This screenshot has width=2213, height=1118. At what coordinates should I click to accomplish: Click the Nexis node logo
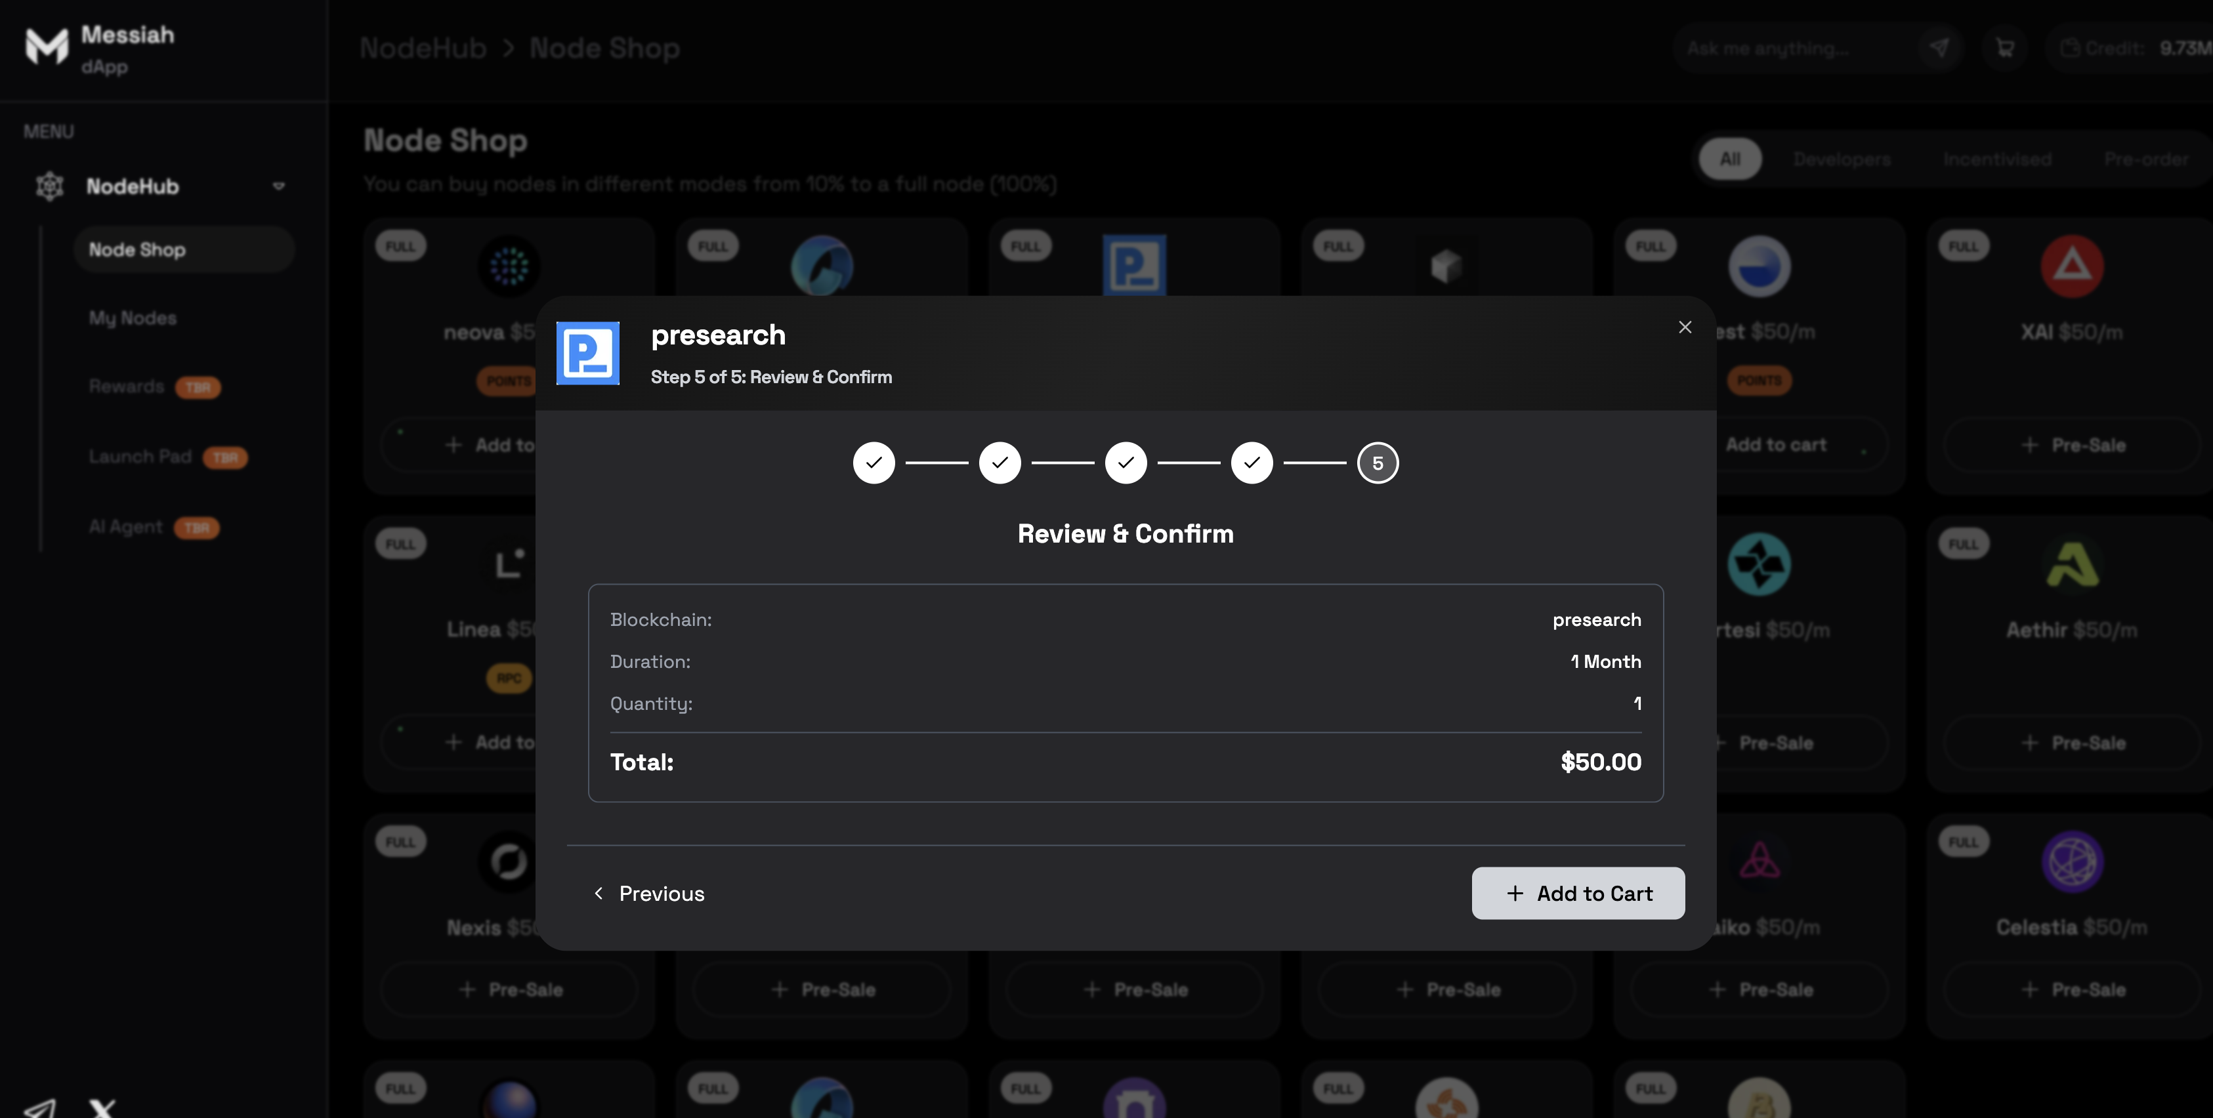[509, 861]
